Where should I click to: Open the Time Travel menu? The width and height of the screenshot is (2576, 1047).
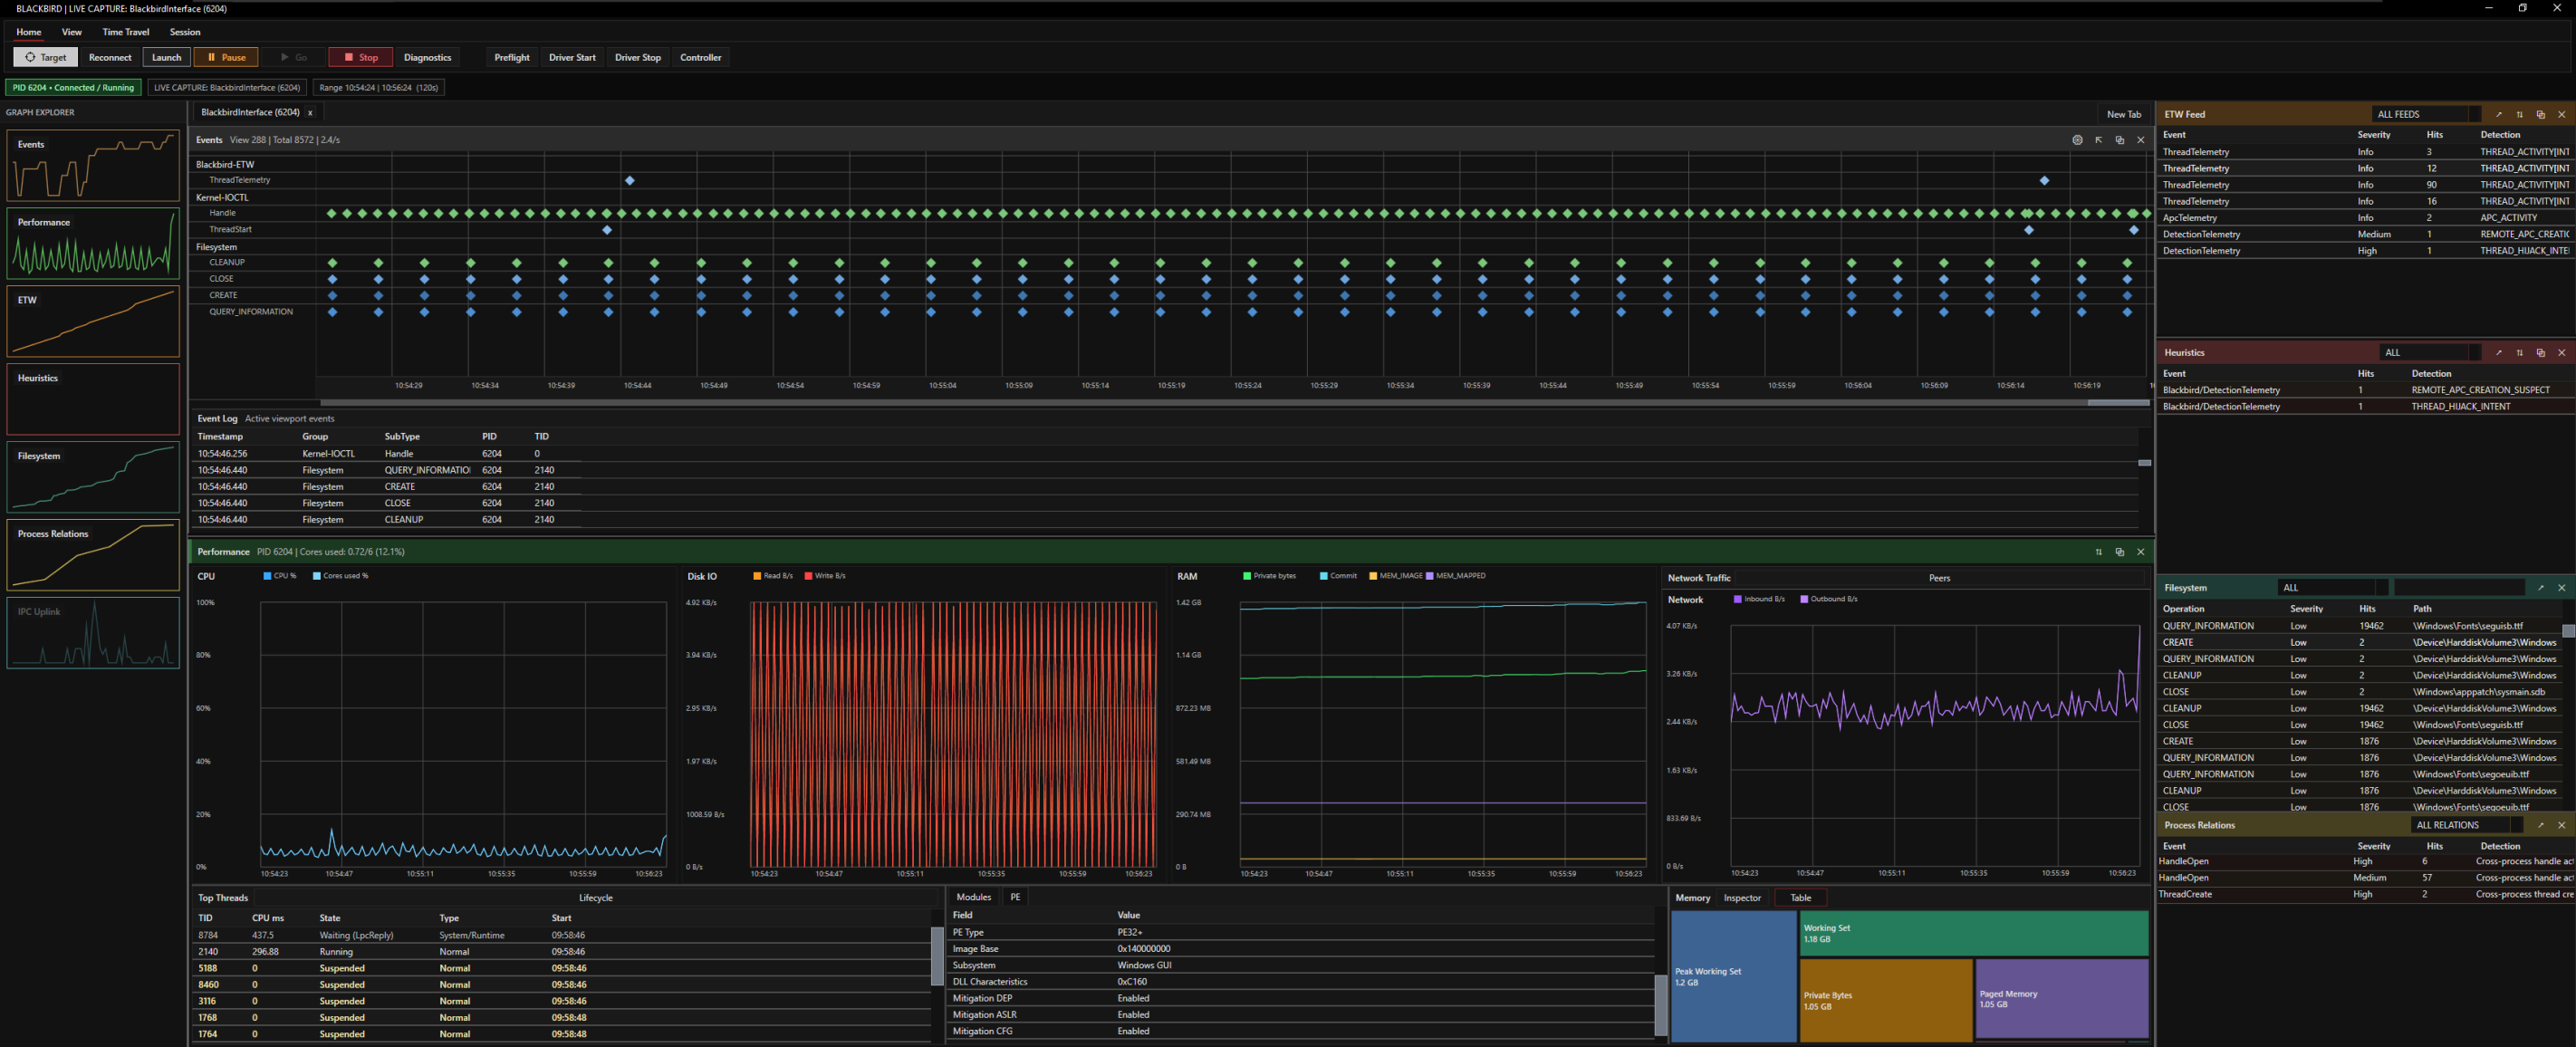(x=124, y=31)
